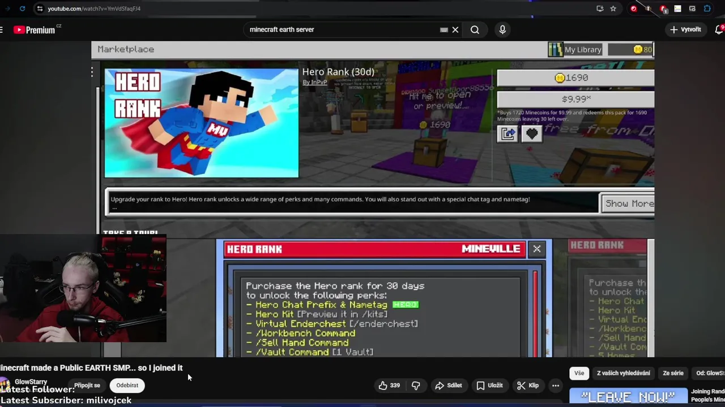
Task: Click the video title text
Action: (91, 367)
